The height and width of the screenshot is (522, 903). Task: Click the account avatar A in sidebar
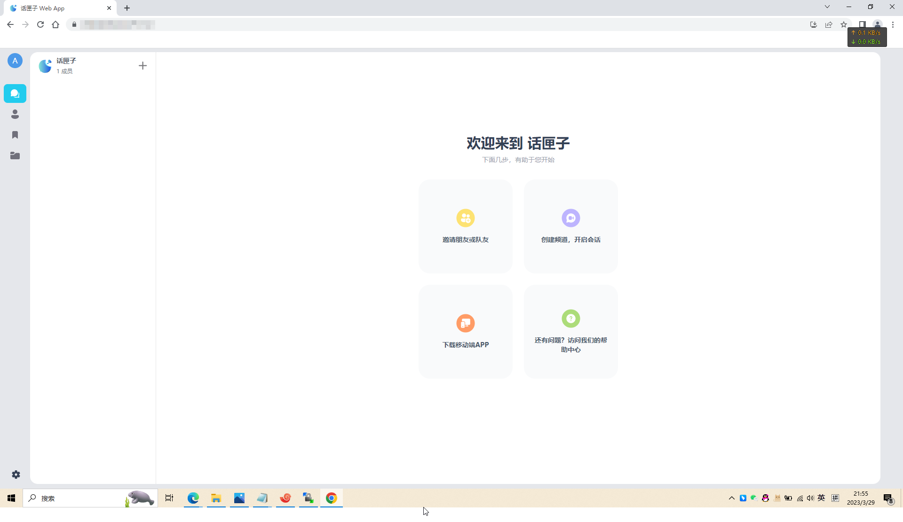click(x=15, y=61)
